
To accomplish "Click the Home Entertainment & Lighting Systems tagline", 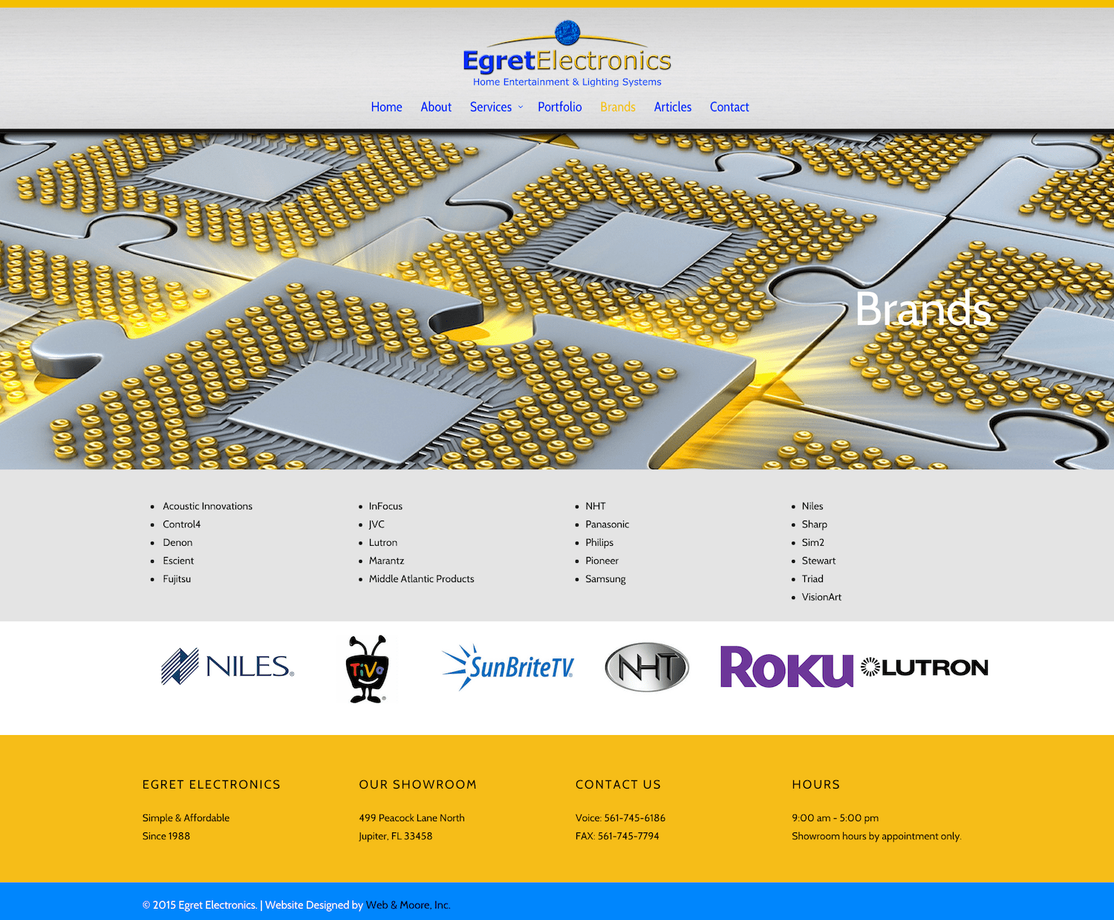I will (x=567, y=82).
